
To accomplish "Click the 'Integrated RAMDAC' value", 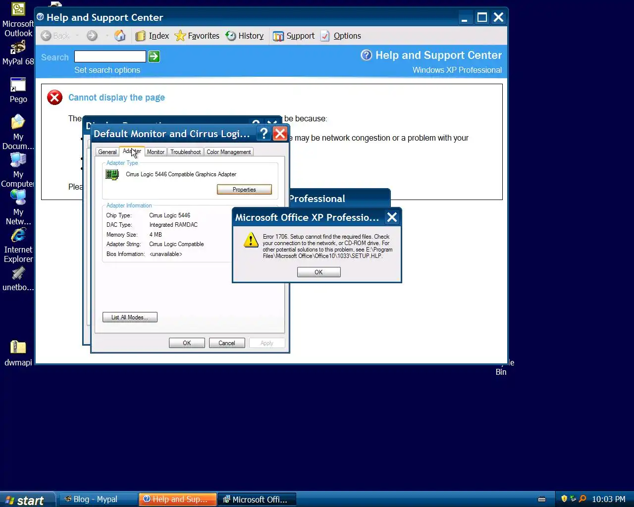I will click(x=173, y=225).
